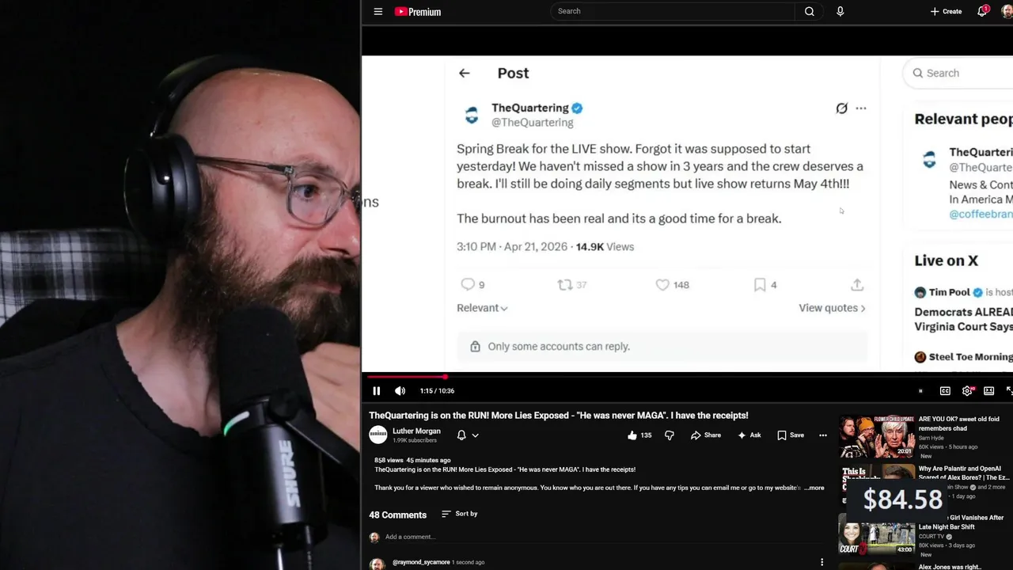Click the back arrow beside Post
Image resolution: width=1013 pixels, height=570 pixels.
(x=465, y=73)
